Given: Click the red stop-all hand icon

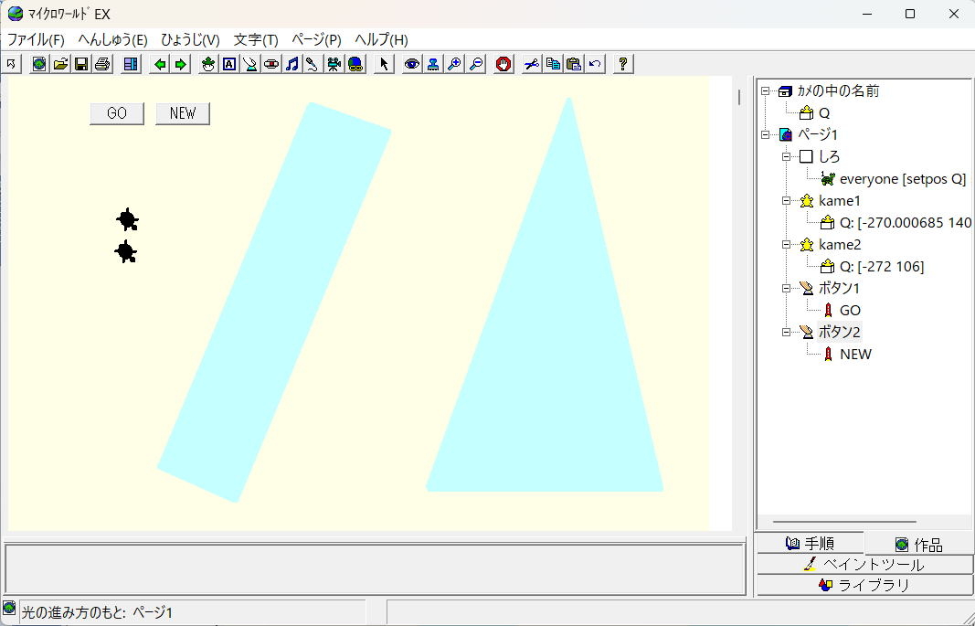Looking at the screenshot, I should coord(503,63).
